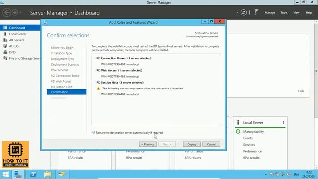Click the Deploy button

pos(192,144)
